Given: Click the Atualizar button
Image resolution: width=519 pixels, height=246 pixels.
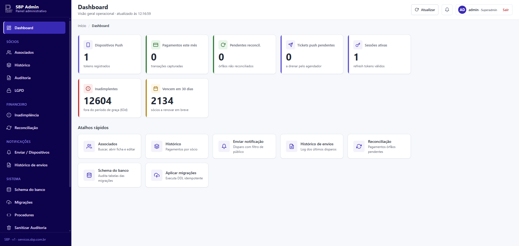Looking at the screenshot, I should click(425, 10).
